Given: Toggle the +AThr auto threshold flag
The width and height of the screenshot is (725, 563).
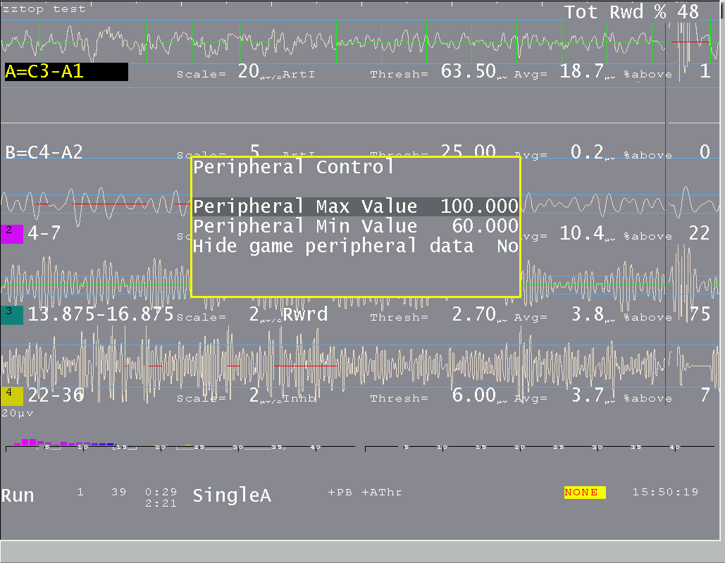Looking at the screenshot, I should (382, 493).
